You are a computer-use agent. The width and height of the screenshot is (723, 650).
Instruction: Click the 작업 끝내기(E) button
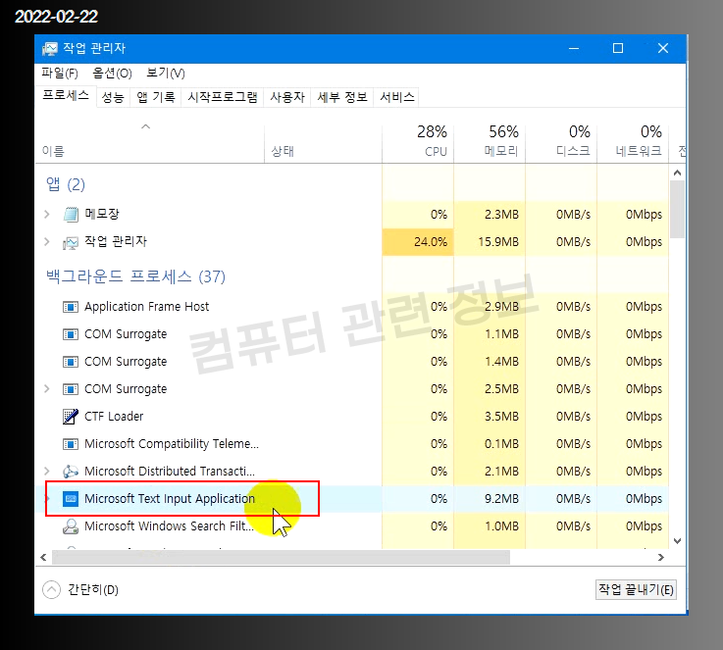[x=636, y=589]
